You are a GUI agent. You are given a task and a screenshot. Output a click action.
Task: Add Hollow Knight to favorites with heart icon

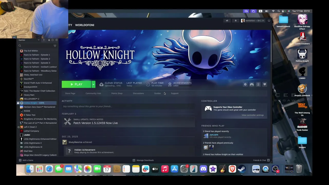(264, 84)
